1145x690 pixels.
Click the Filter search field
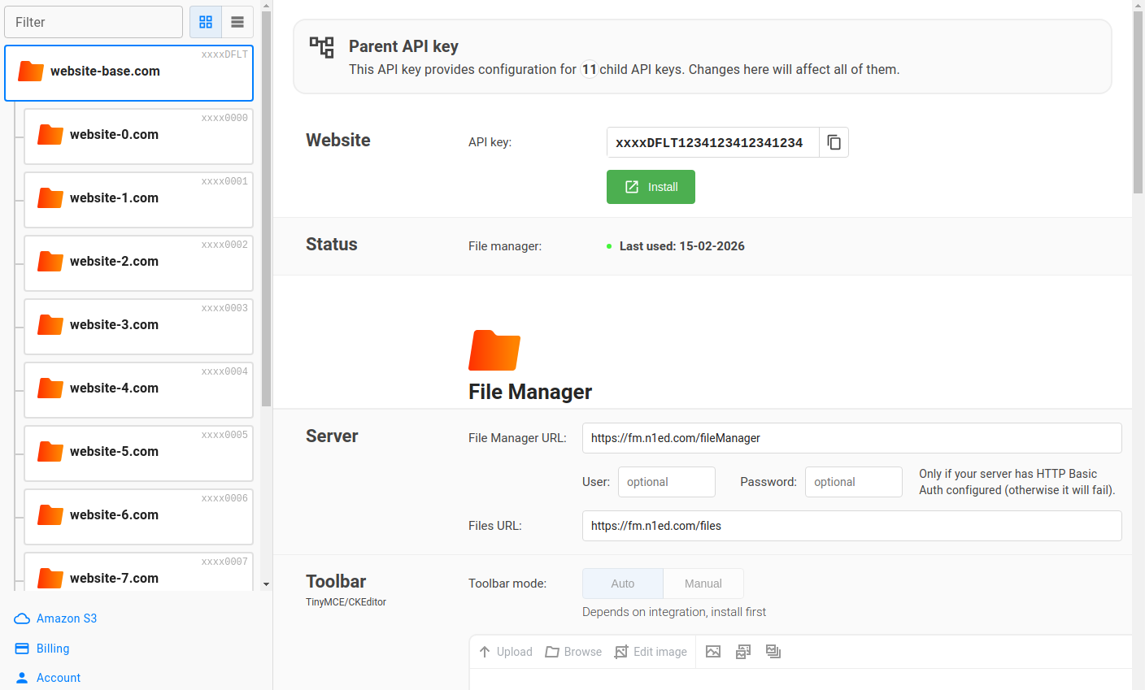click(93, 22)
